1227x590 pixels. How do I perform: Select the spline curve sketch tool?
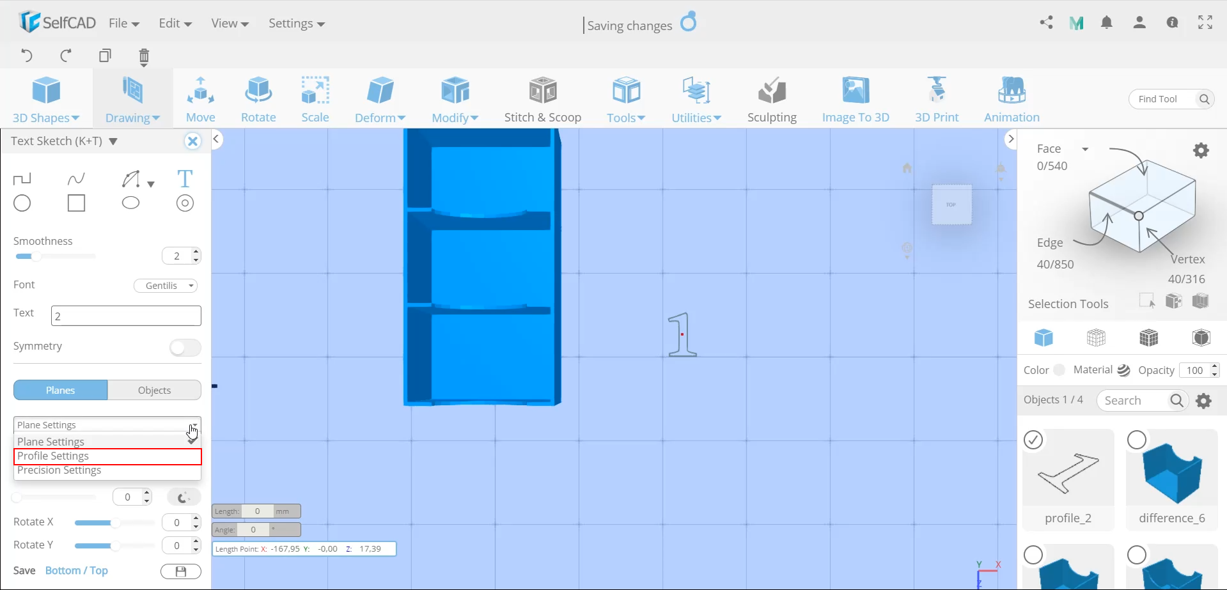pos(76,179)
